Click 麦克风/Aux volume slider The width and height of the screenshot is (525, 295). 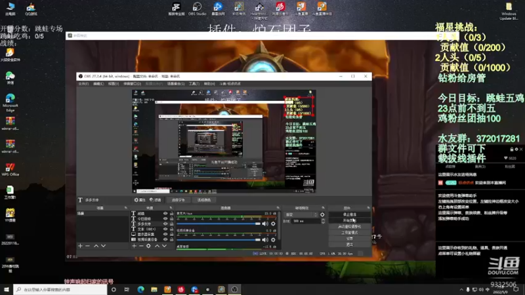pyautogui.click(x=219, y=224)
